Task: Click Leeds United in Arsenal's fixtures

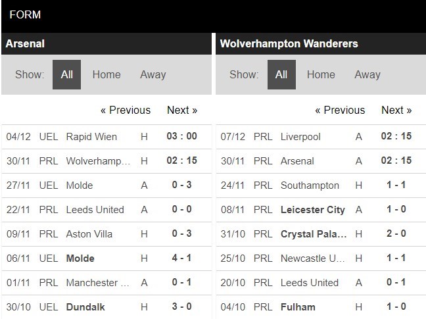Action: (x=95, y=210)
